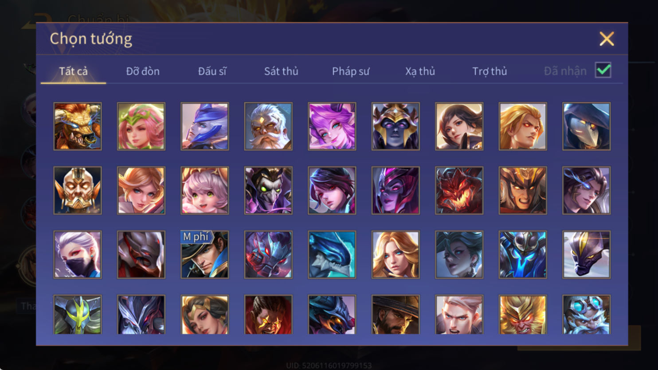Image resolution: width=658 pixels, height=370 pixels.
Task: Toggle the Đã nhận checkbox
Action: pyautogui.click(x=603, y=70)
